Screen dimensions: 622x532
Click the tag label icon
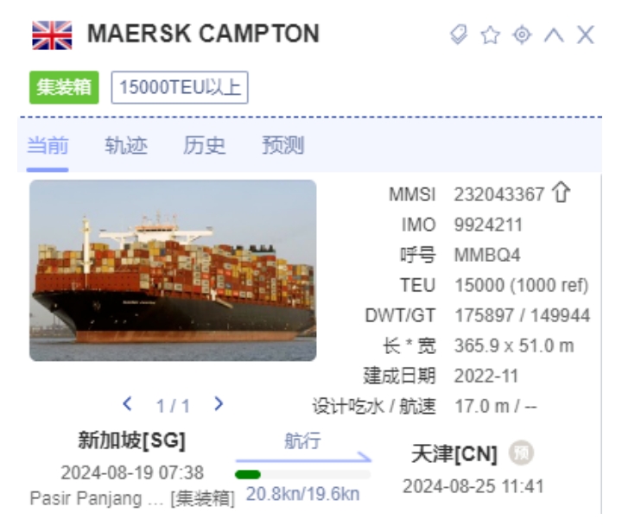(x=459, y=35)
